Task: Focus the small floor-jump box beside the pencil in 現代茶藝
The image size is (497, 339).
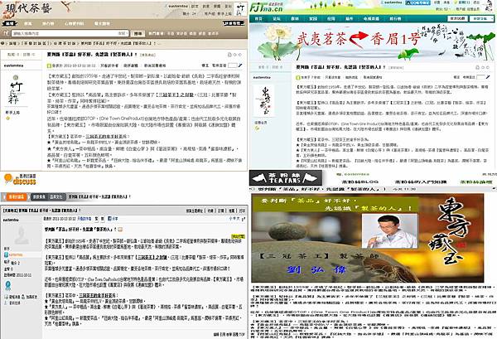Action: 232,65
